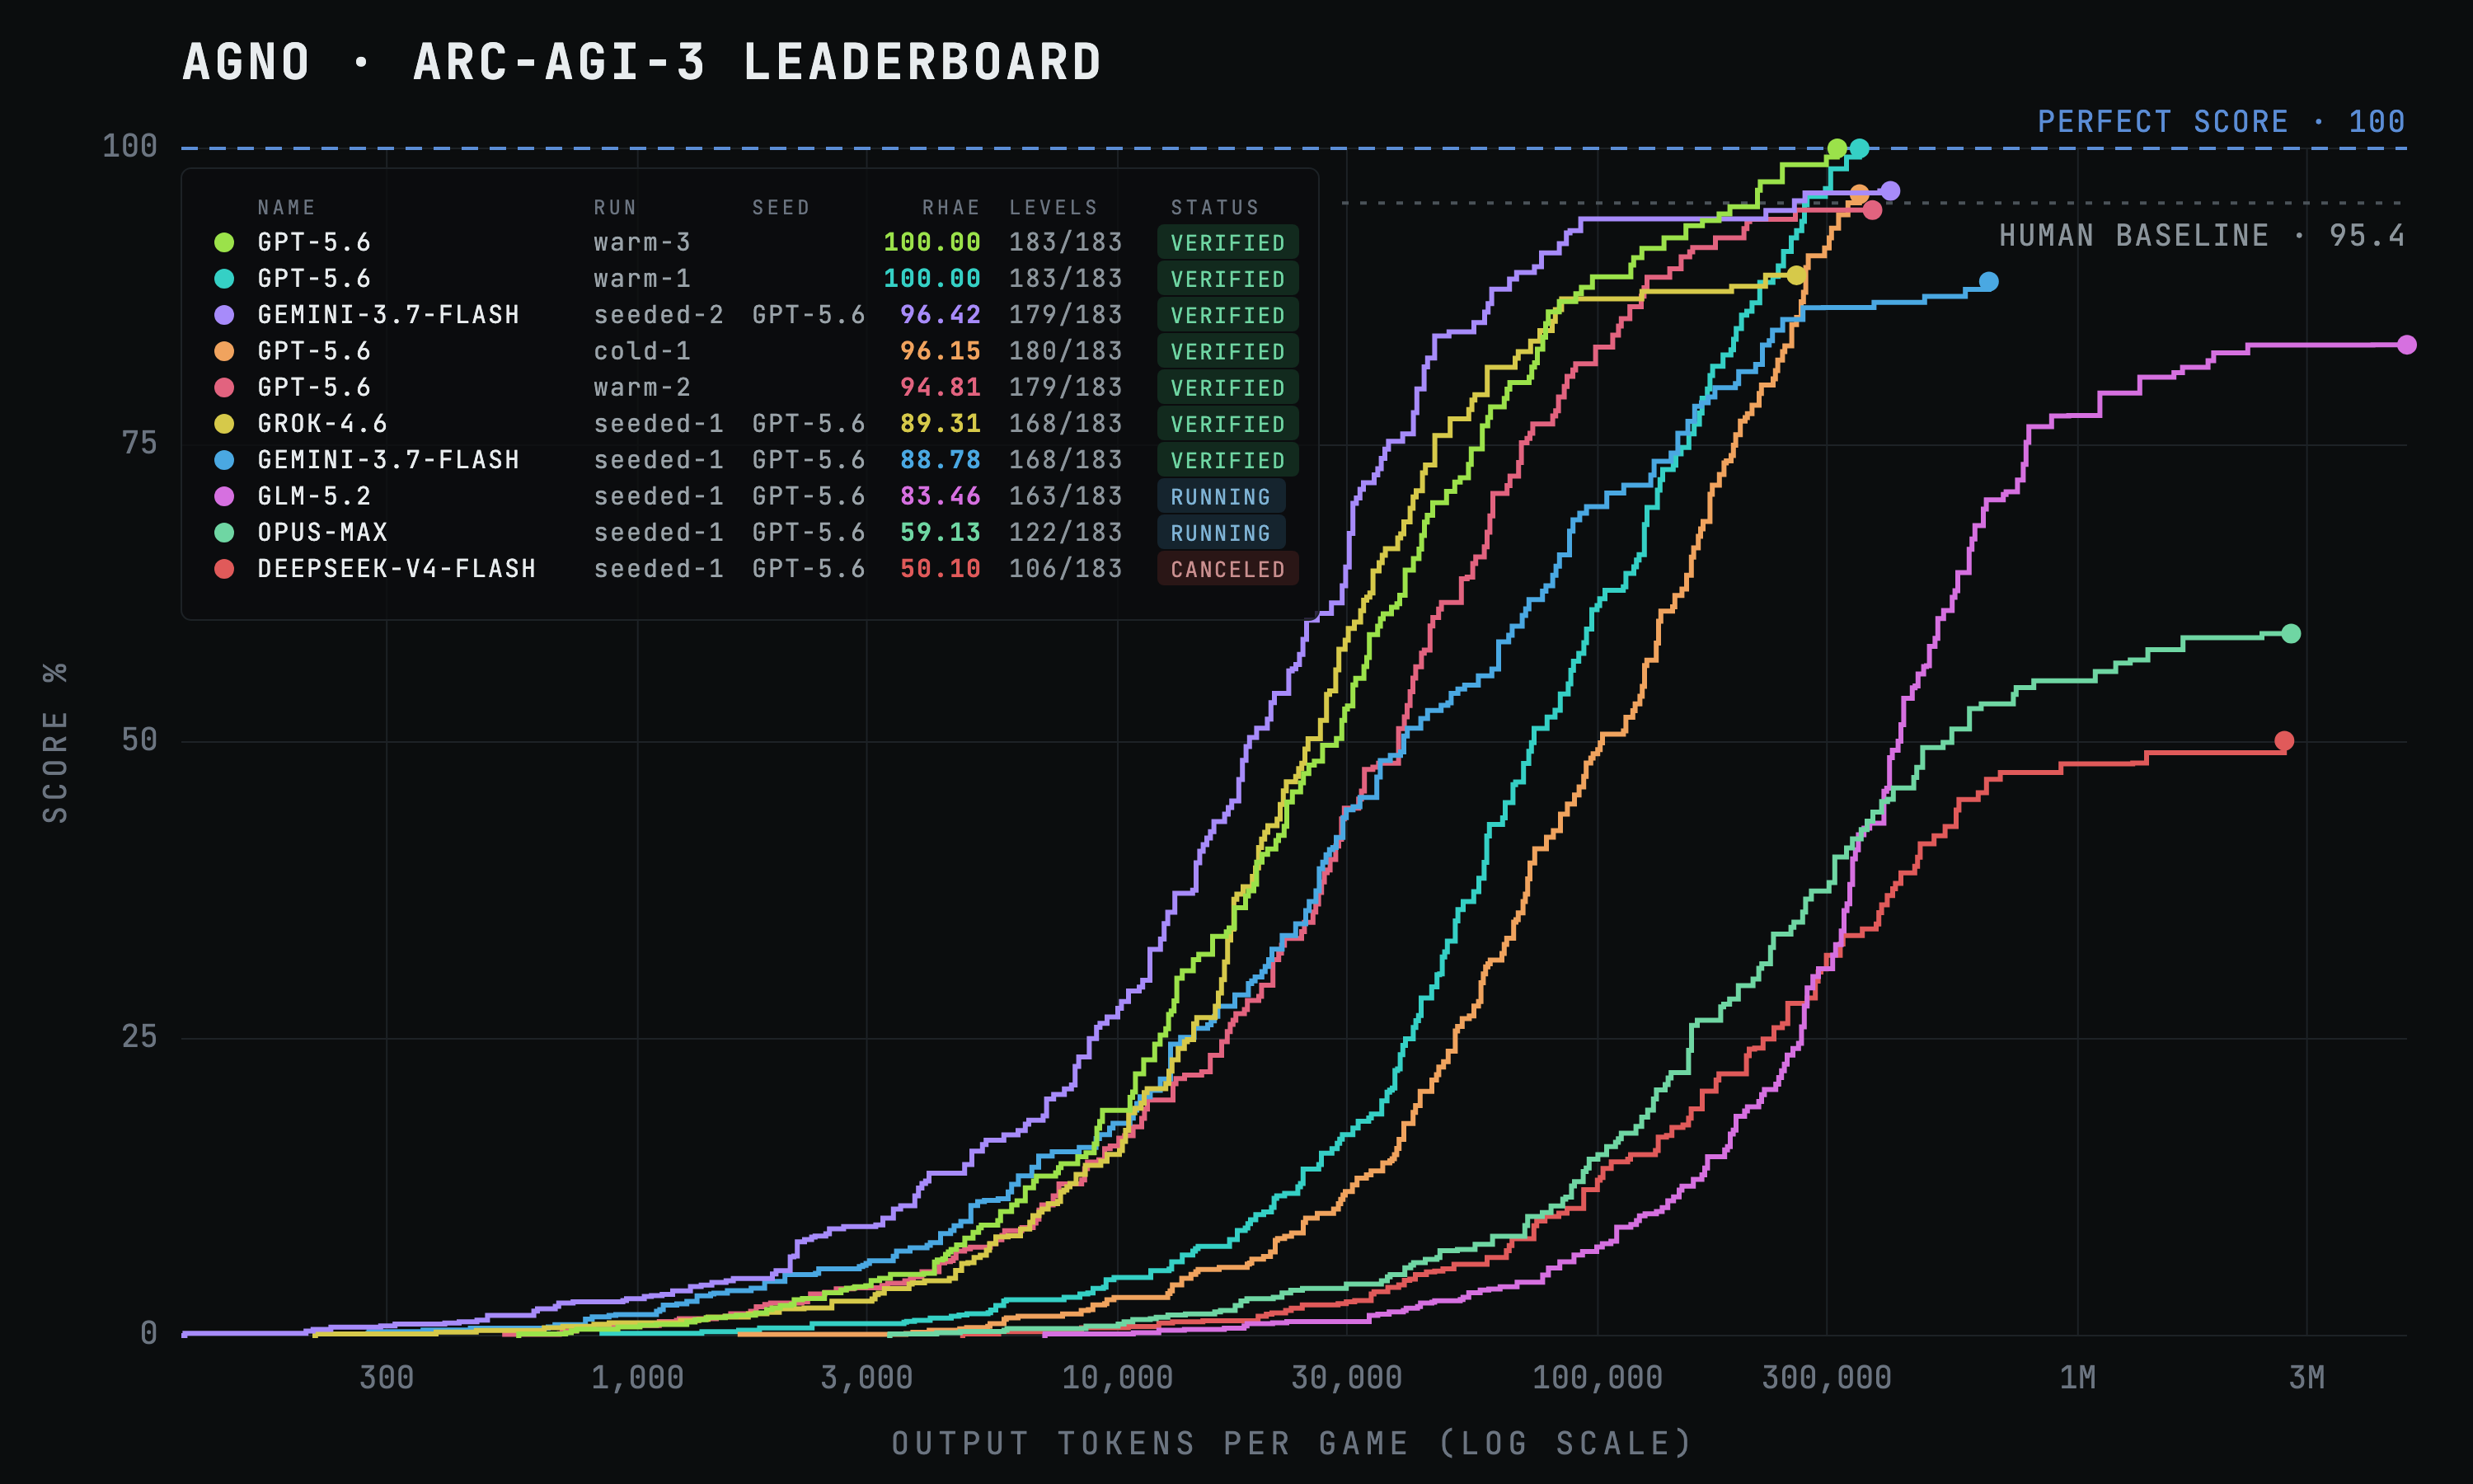
Task: Click the CANCELED badge for DEEPSEEK-V4-FLASH
Action: pyautogui.click(x=1227, y=570)
